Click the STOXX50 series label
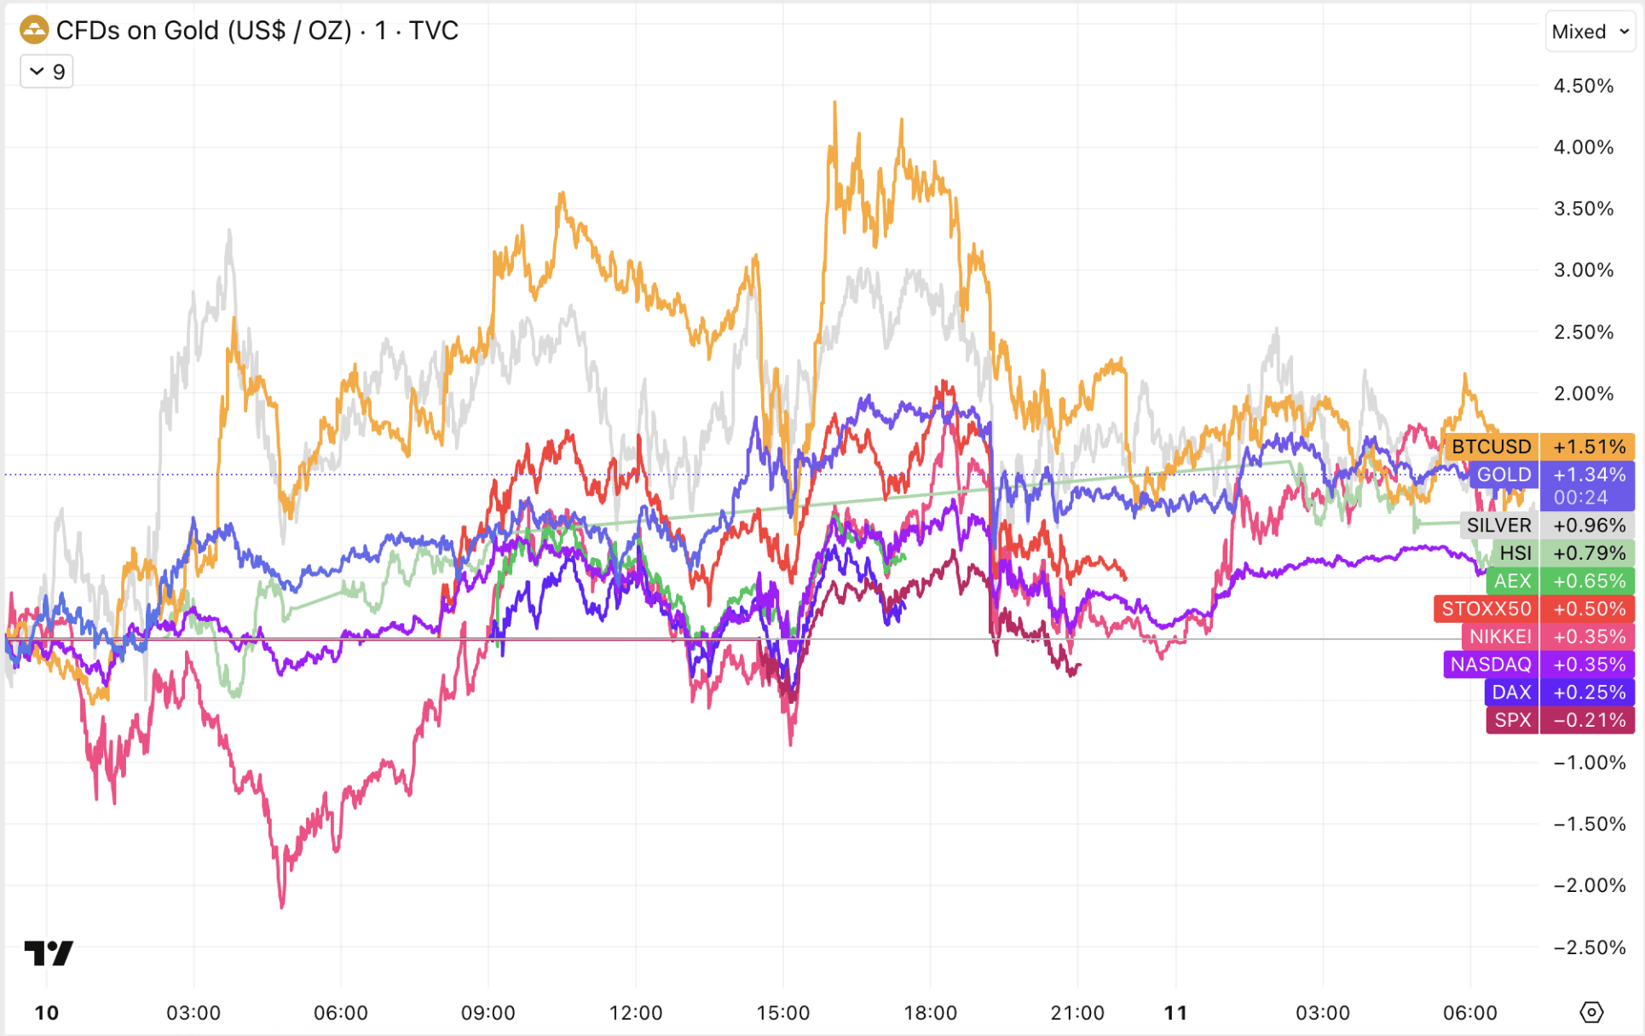 (1486, 609)
